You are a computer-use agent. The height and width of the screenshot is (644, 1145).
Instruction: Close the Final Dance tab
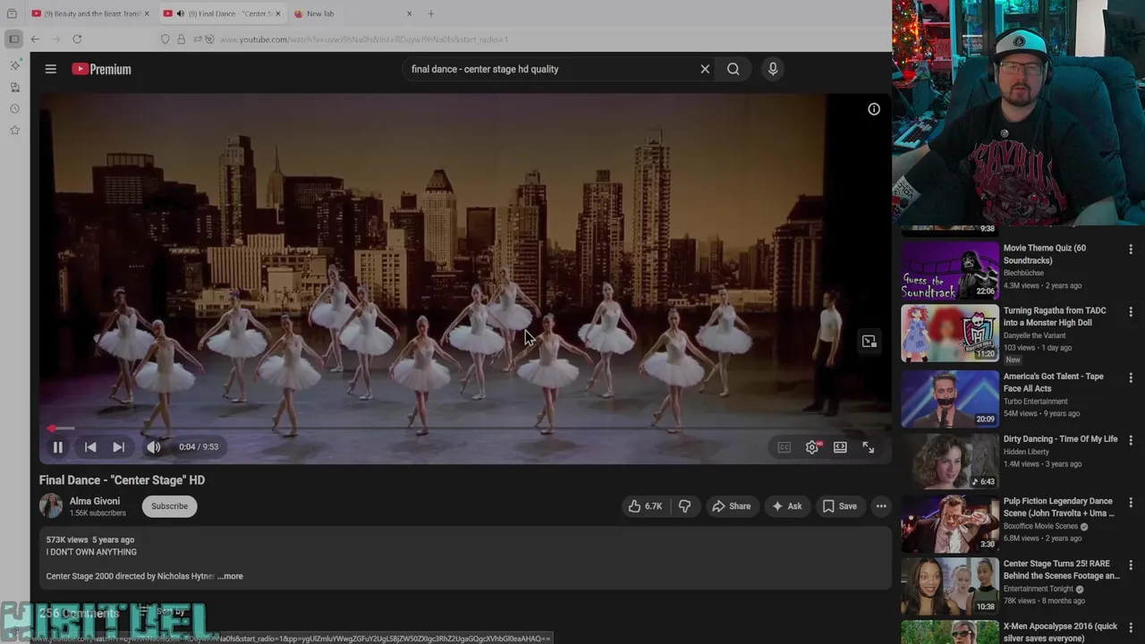278,13
